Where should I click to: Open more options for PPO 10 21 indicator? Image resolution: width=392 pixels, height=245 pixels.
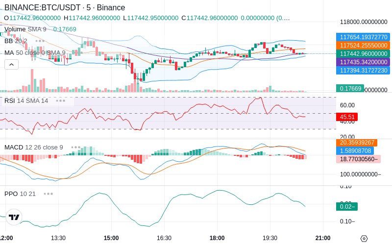coord(48,194)
